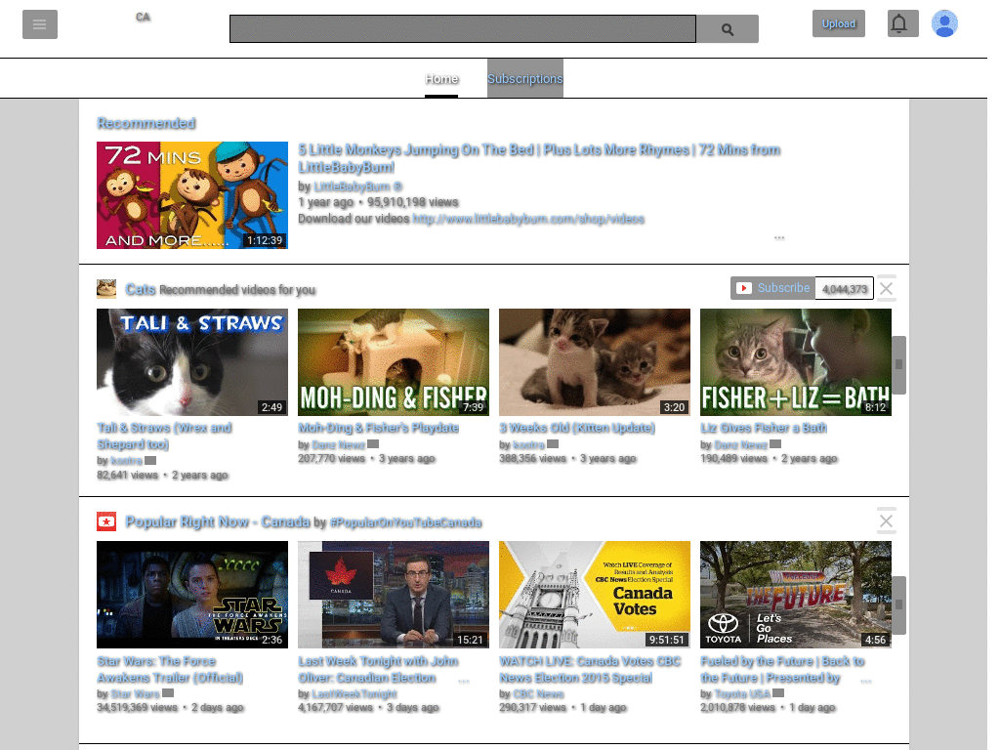Click the CA country code label
The height and width of the screenshot is (750, 1000).
[143, 18]
